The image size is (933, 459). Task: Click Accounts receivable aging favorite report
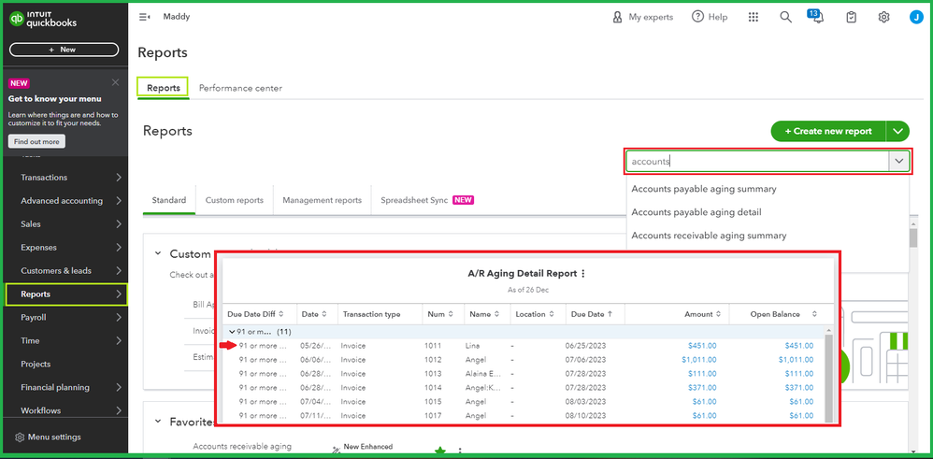coord(242,447)
